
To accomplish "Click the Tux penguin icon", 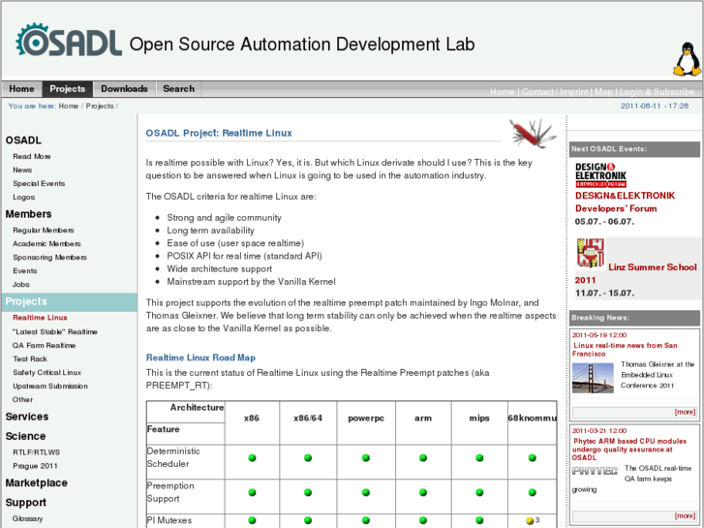I will click(x=687, y=59).
